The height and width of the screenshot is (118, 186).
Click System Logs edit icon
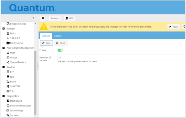[x=8, y=110]
